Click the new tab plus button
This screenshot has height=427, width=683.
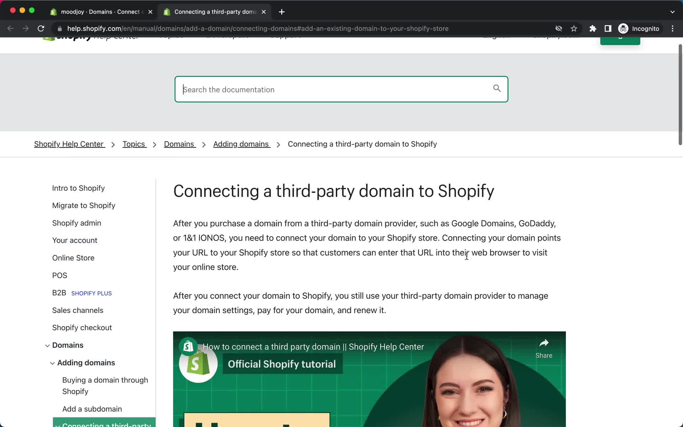pos(281,11)
